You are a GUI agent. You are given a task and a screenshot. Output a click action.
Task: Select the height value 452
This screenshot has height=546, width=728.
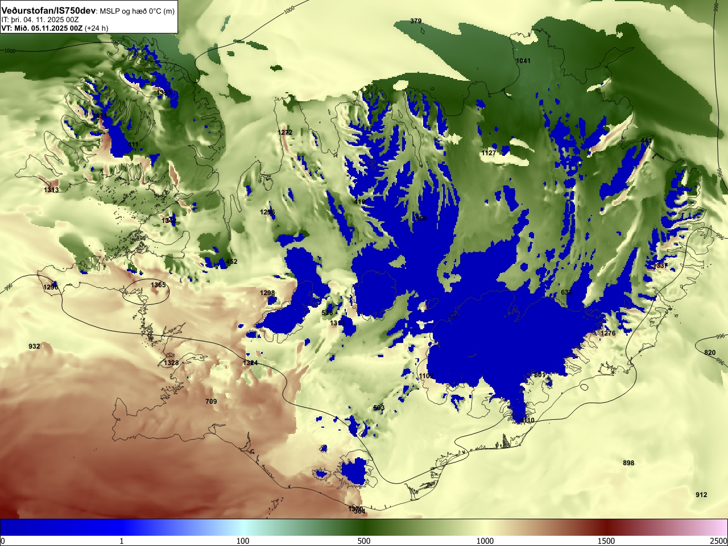231,262
